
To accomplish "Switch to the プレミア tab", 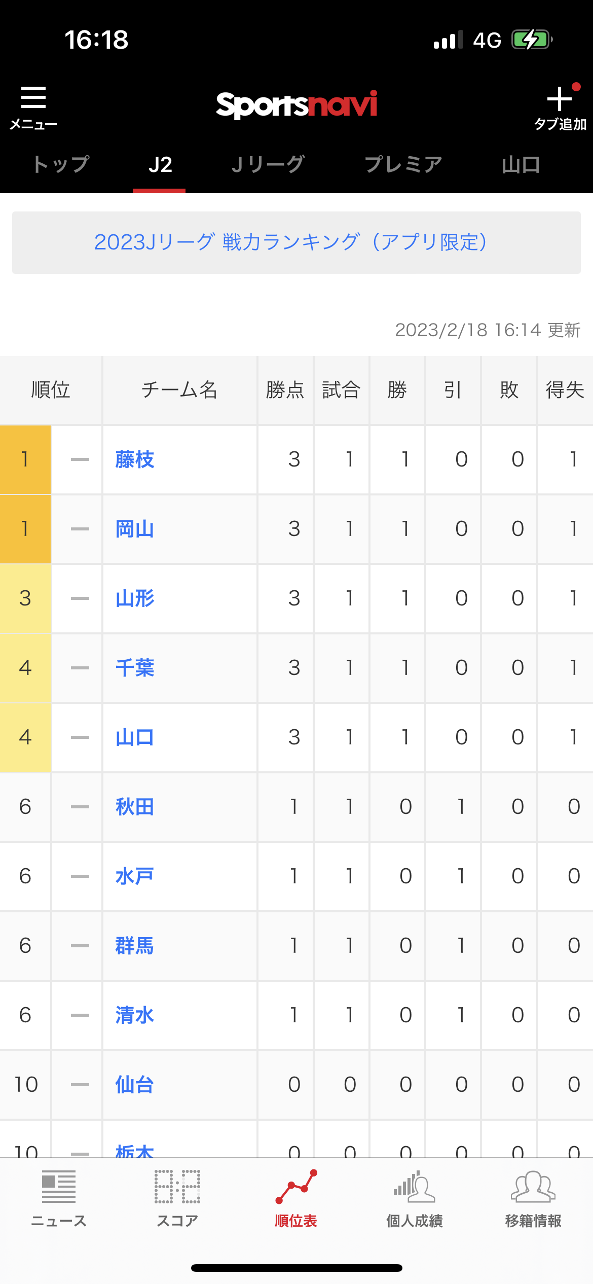I will point(403,165).
